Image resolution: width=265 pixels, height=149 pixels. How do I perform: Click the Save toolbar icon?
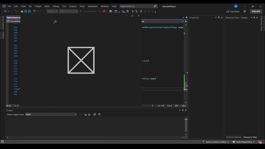[x=26, y=11]
